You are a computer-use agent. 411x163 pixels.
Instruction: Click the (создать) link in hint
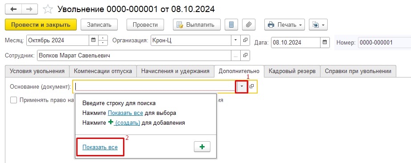tap(127, 122)
